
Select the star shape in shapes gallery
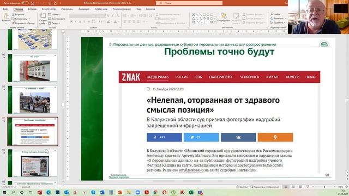click(211, 22)
